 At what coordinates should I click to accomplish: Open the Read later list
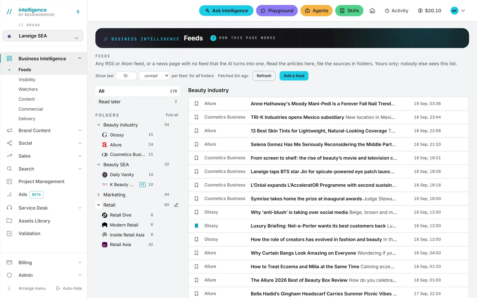138,102
